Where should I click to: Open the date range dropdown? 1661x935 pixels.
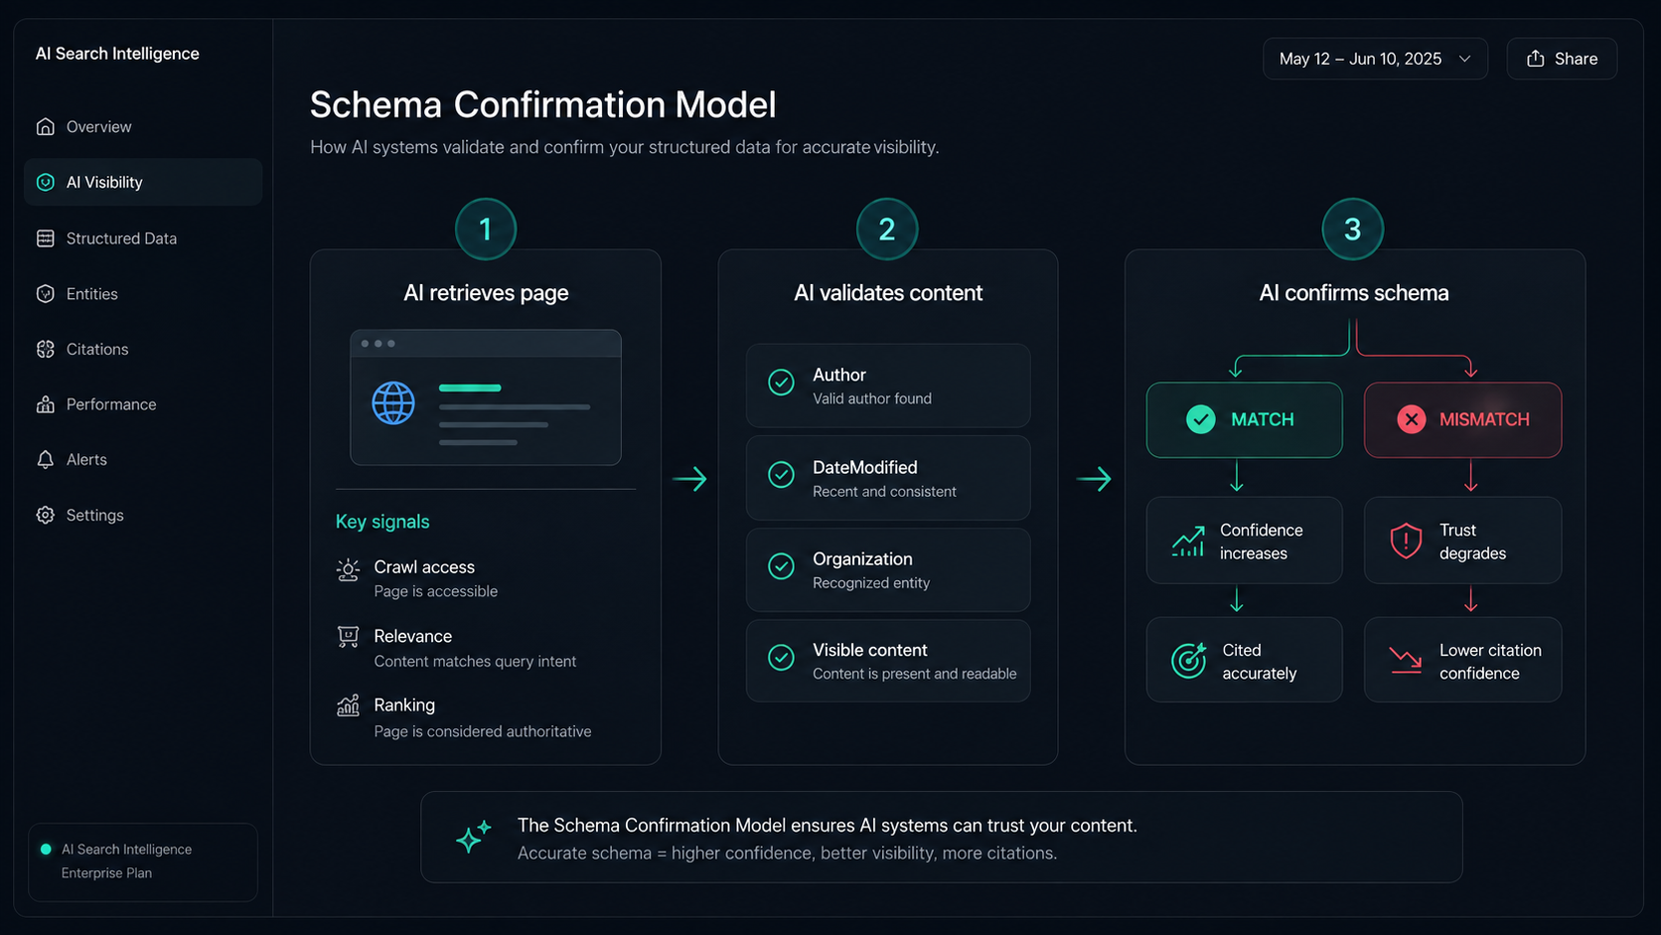coord(1375,59)
